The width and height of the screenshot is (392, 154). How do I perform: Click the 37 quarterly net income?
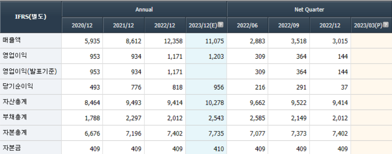coord(345,87)
